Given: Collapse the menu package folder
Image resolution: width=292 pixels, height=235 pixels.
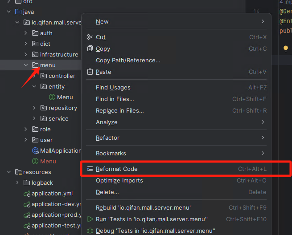Looking at the screenshot, I should coord(26,65).
